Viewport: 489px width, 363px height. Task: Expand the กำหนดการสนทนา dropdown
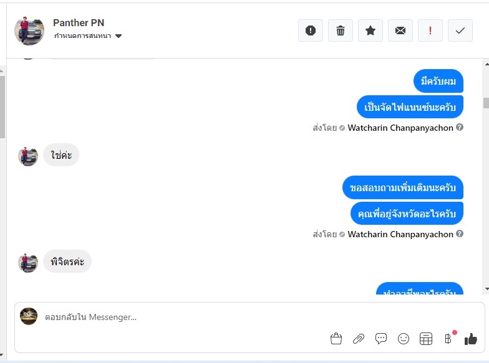pos(87,36)
